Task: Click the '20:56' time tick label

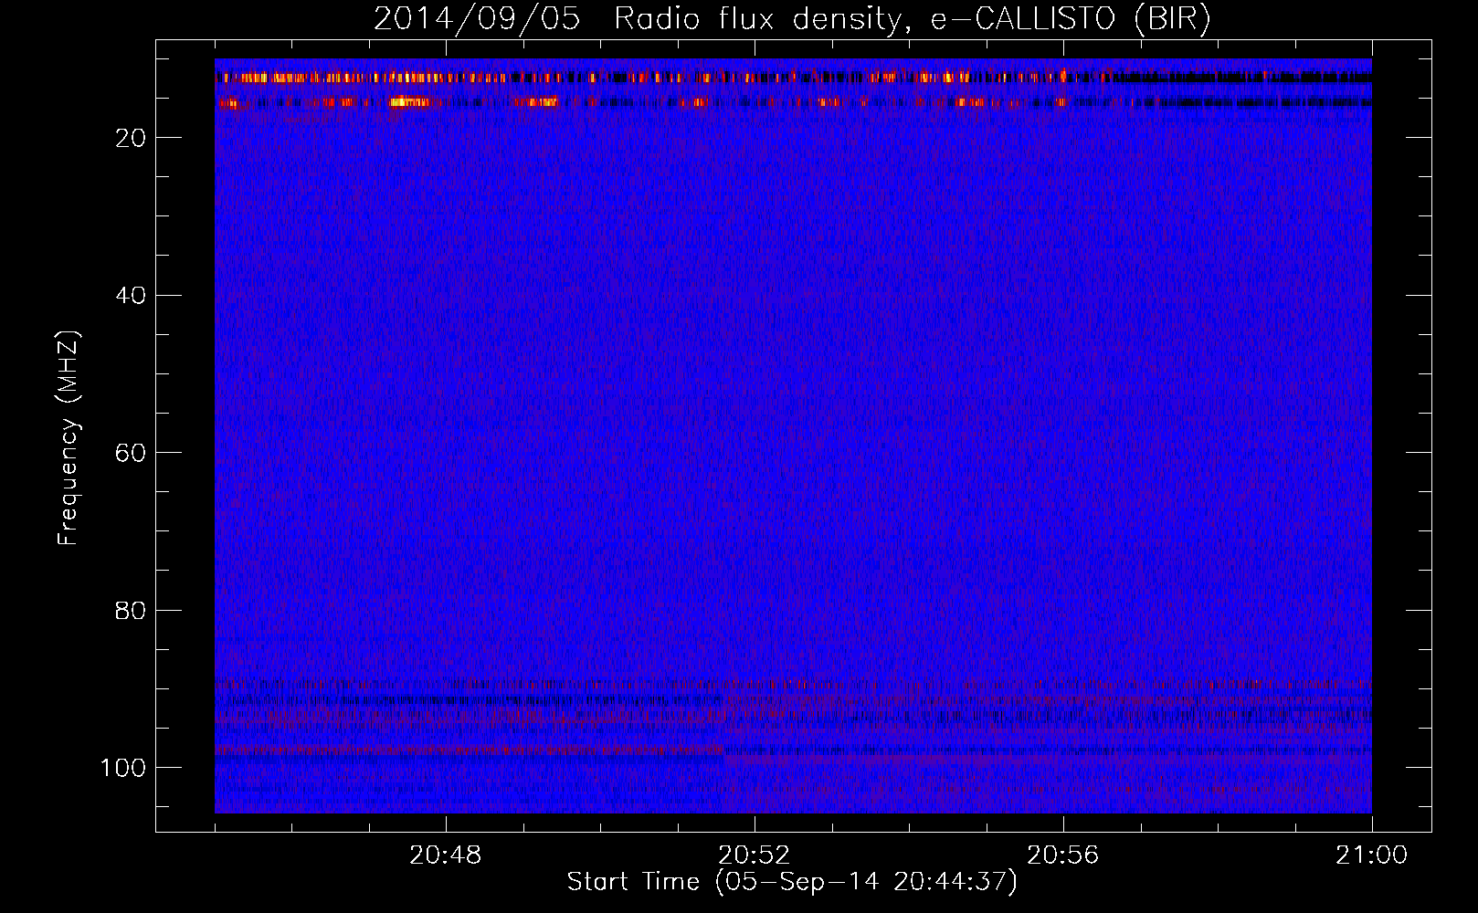Action: (1063, 855)
